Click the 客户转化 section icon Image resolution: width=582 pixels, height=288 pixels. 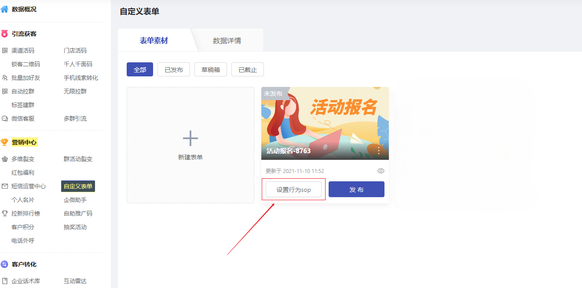coord(4,264)
